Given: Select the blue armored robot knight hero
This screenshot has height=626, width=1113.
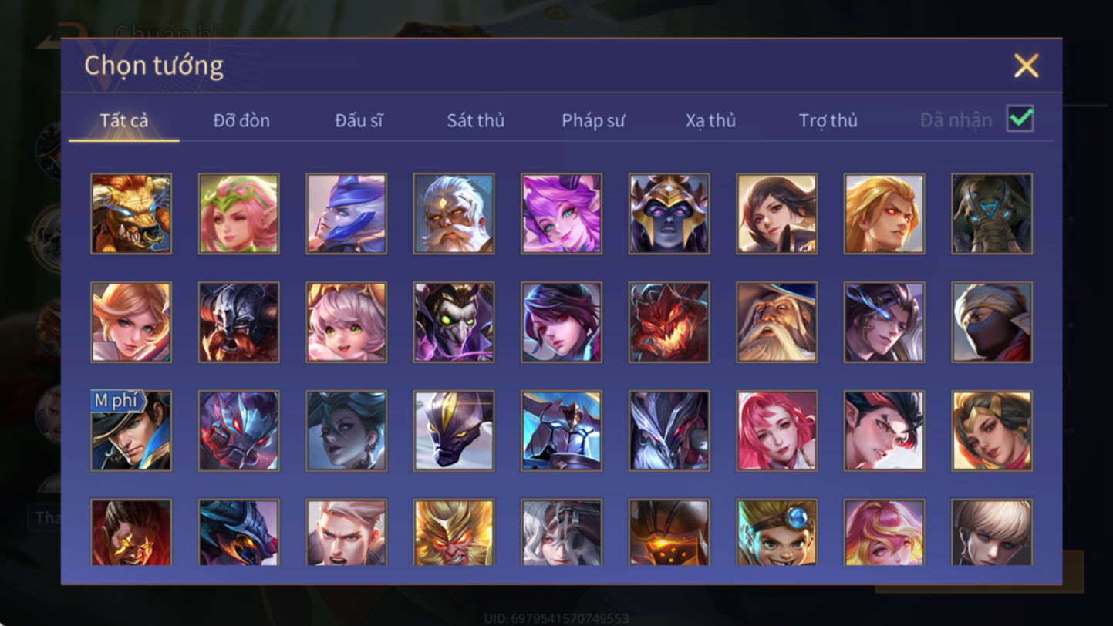Looking at the screenshot, I should point(562,430).
